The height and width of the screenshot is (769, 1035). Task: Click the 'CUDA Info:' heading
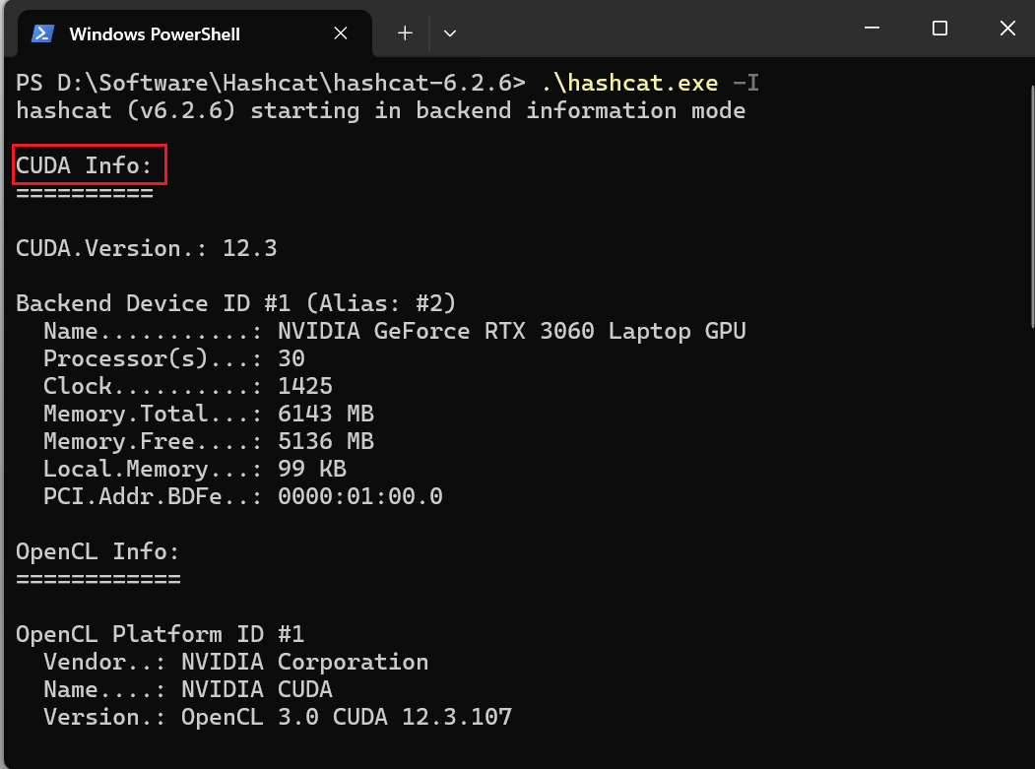coord(84,165)
